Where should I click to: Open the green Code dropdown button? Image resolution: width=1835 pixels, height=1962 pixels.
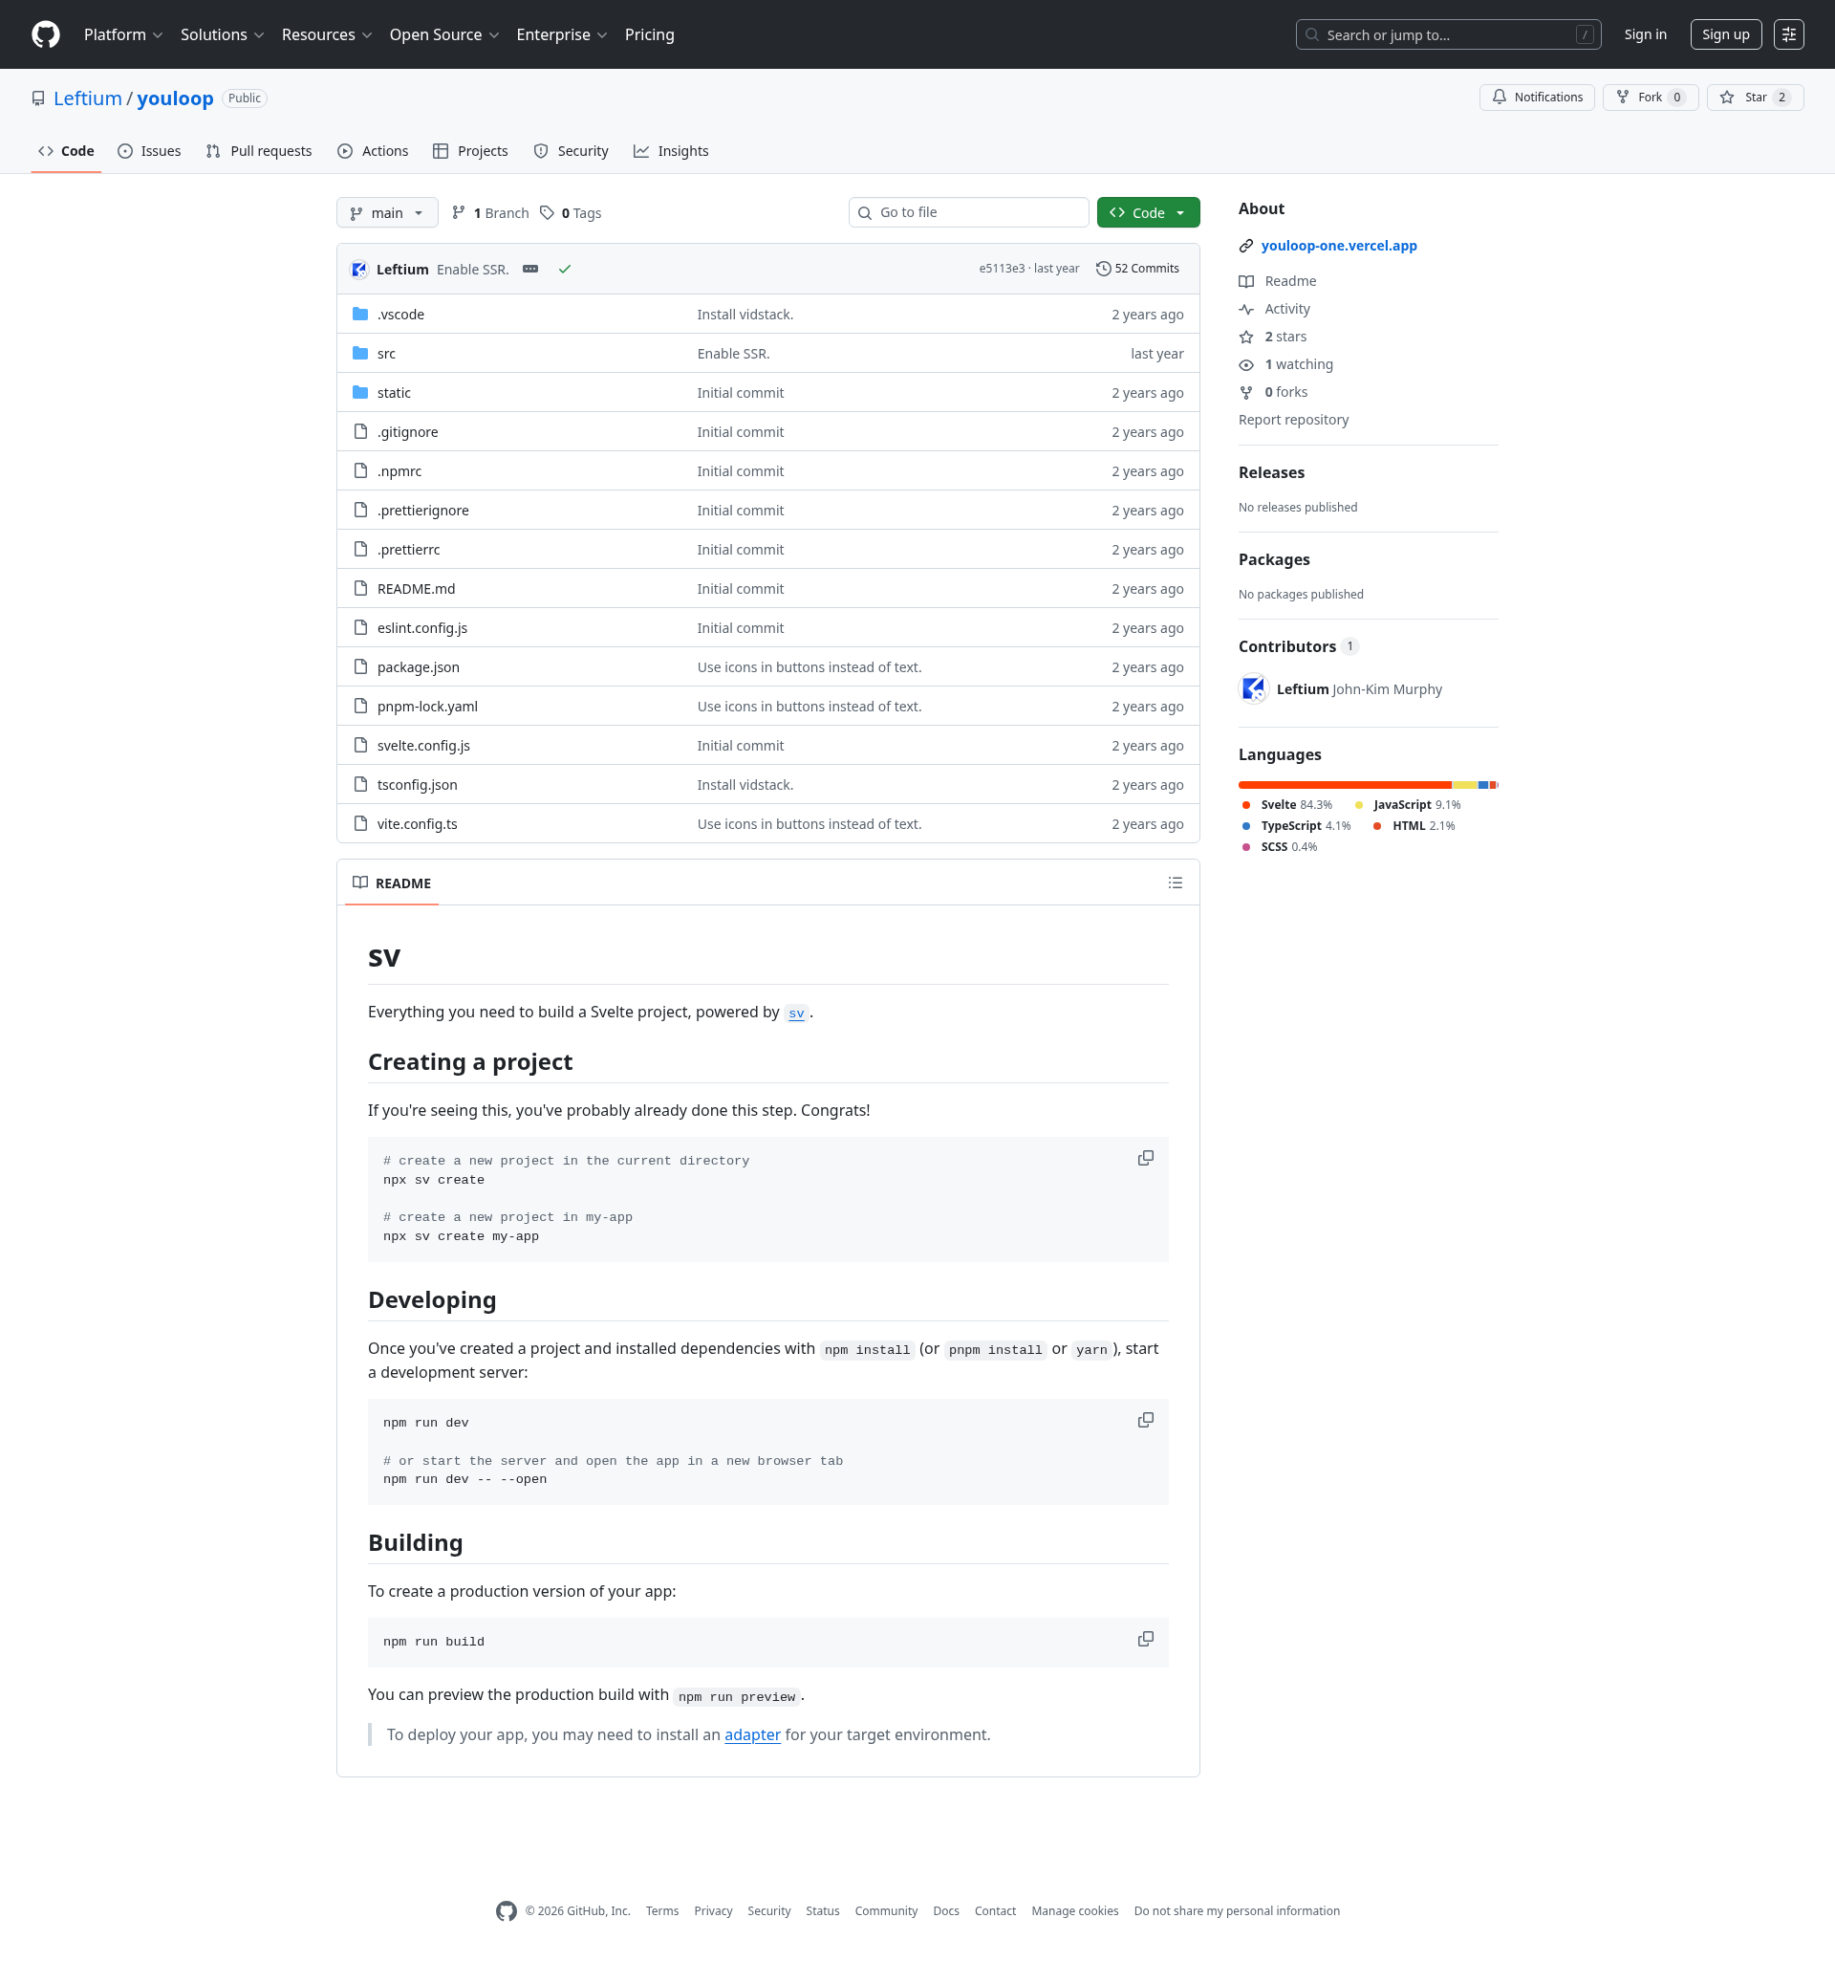coord(1149,213)
